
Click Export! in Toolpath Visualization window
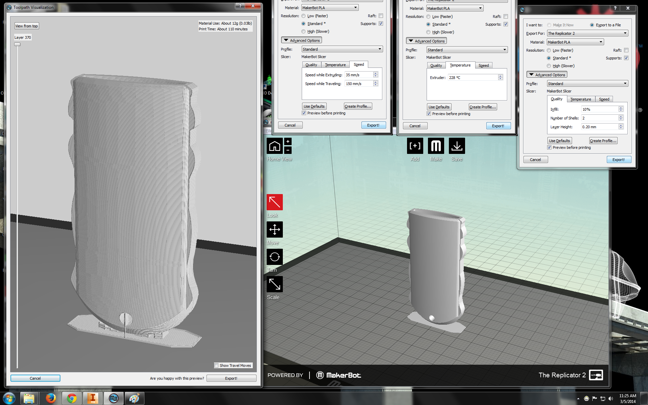tap(231, 378)
